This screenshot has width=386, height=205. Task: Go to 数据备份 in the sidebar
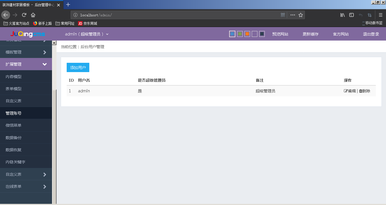point(26,138)
